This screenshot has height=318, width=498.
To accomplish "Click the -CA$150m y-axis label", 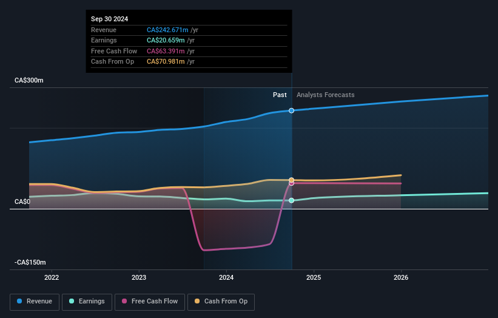I will (x=30, y=262).
